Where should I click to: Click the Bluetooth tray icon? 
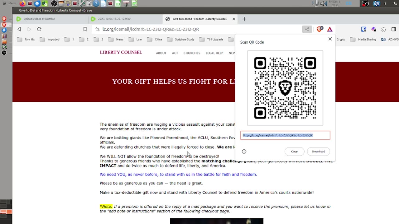click(x=385, y=3)
